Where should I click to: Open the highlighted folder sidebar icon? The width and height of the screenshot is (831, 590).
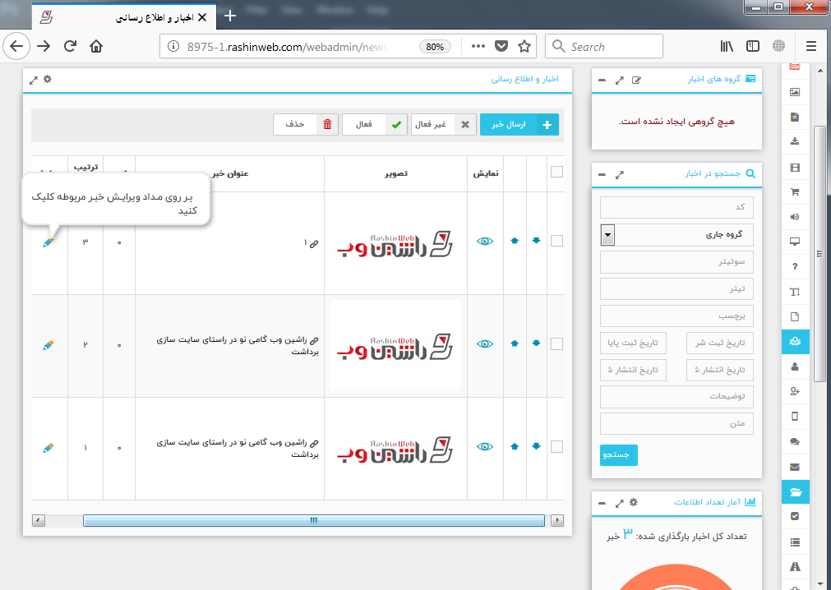point(795,492)
